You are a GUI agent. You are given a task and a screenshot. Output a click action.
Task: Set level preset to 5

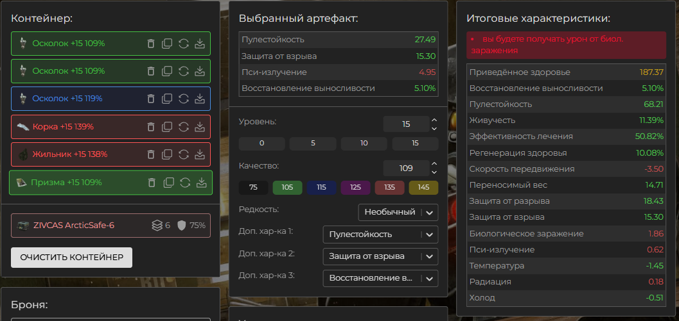coord(313,144)
